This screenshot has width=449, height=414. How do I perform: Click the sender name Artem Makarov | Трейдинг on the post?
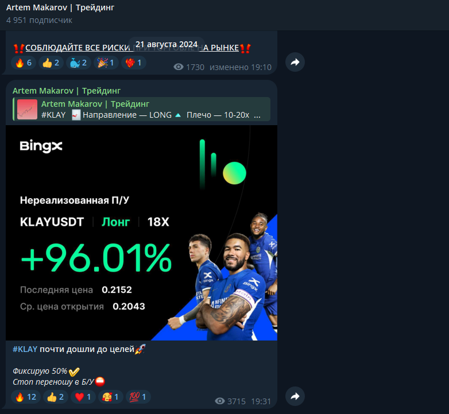[67, 91]
